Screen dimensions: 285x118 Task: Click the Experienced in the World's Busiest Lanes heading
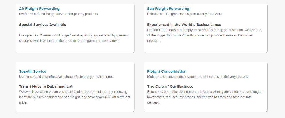(x=184, y=25)
